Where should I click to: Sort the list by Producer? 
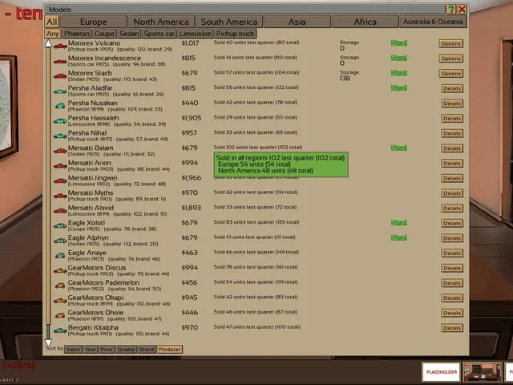169,350
